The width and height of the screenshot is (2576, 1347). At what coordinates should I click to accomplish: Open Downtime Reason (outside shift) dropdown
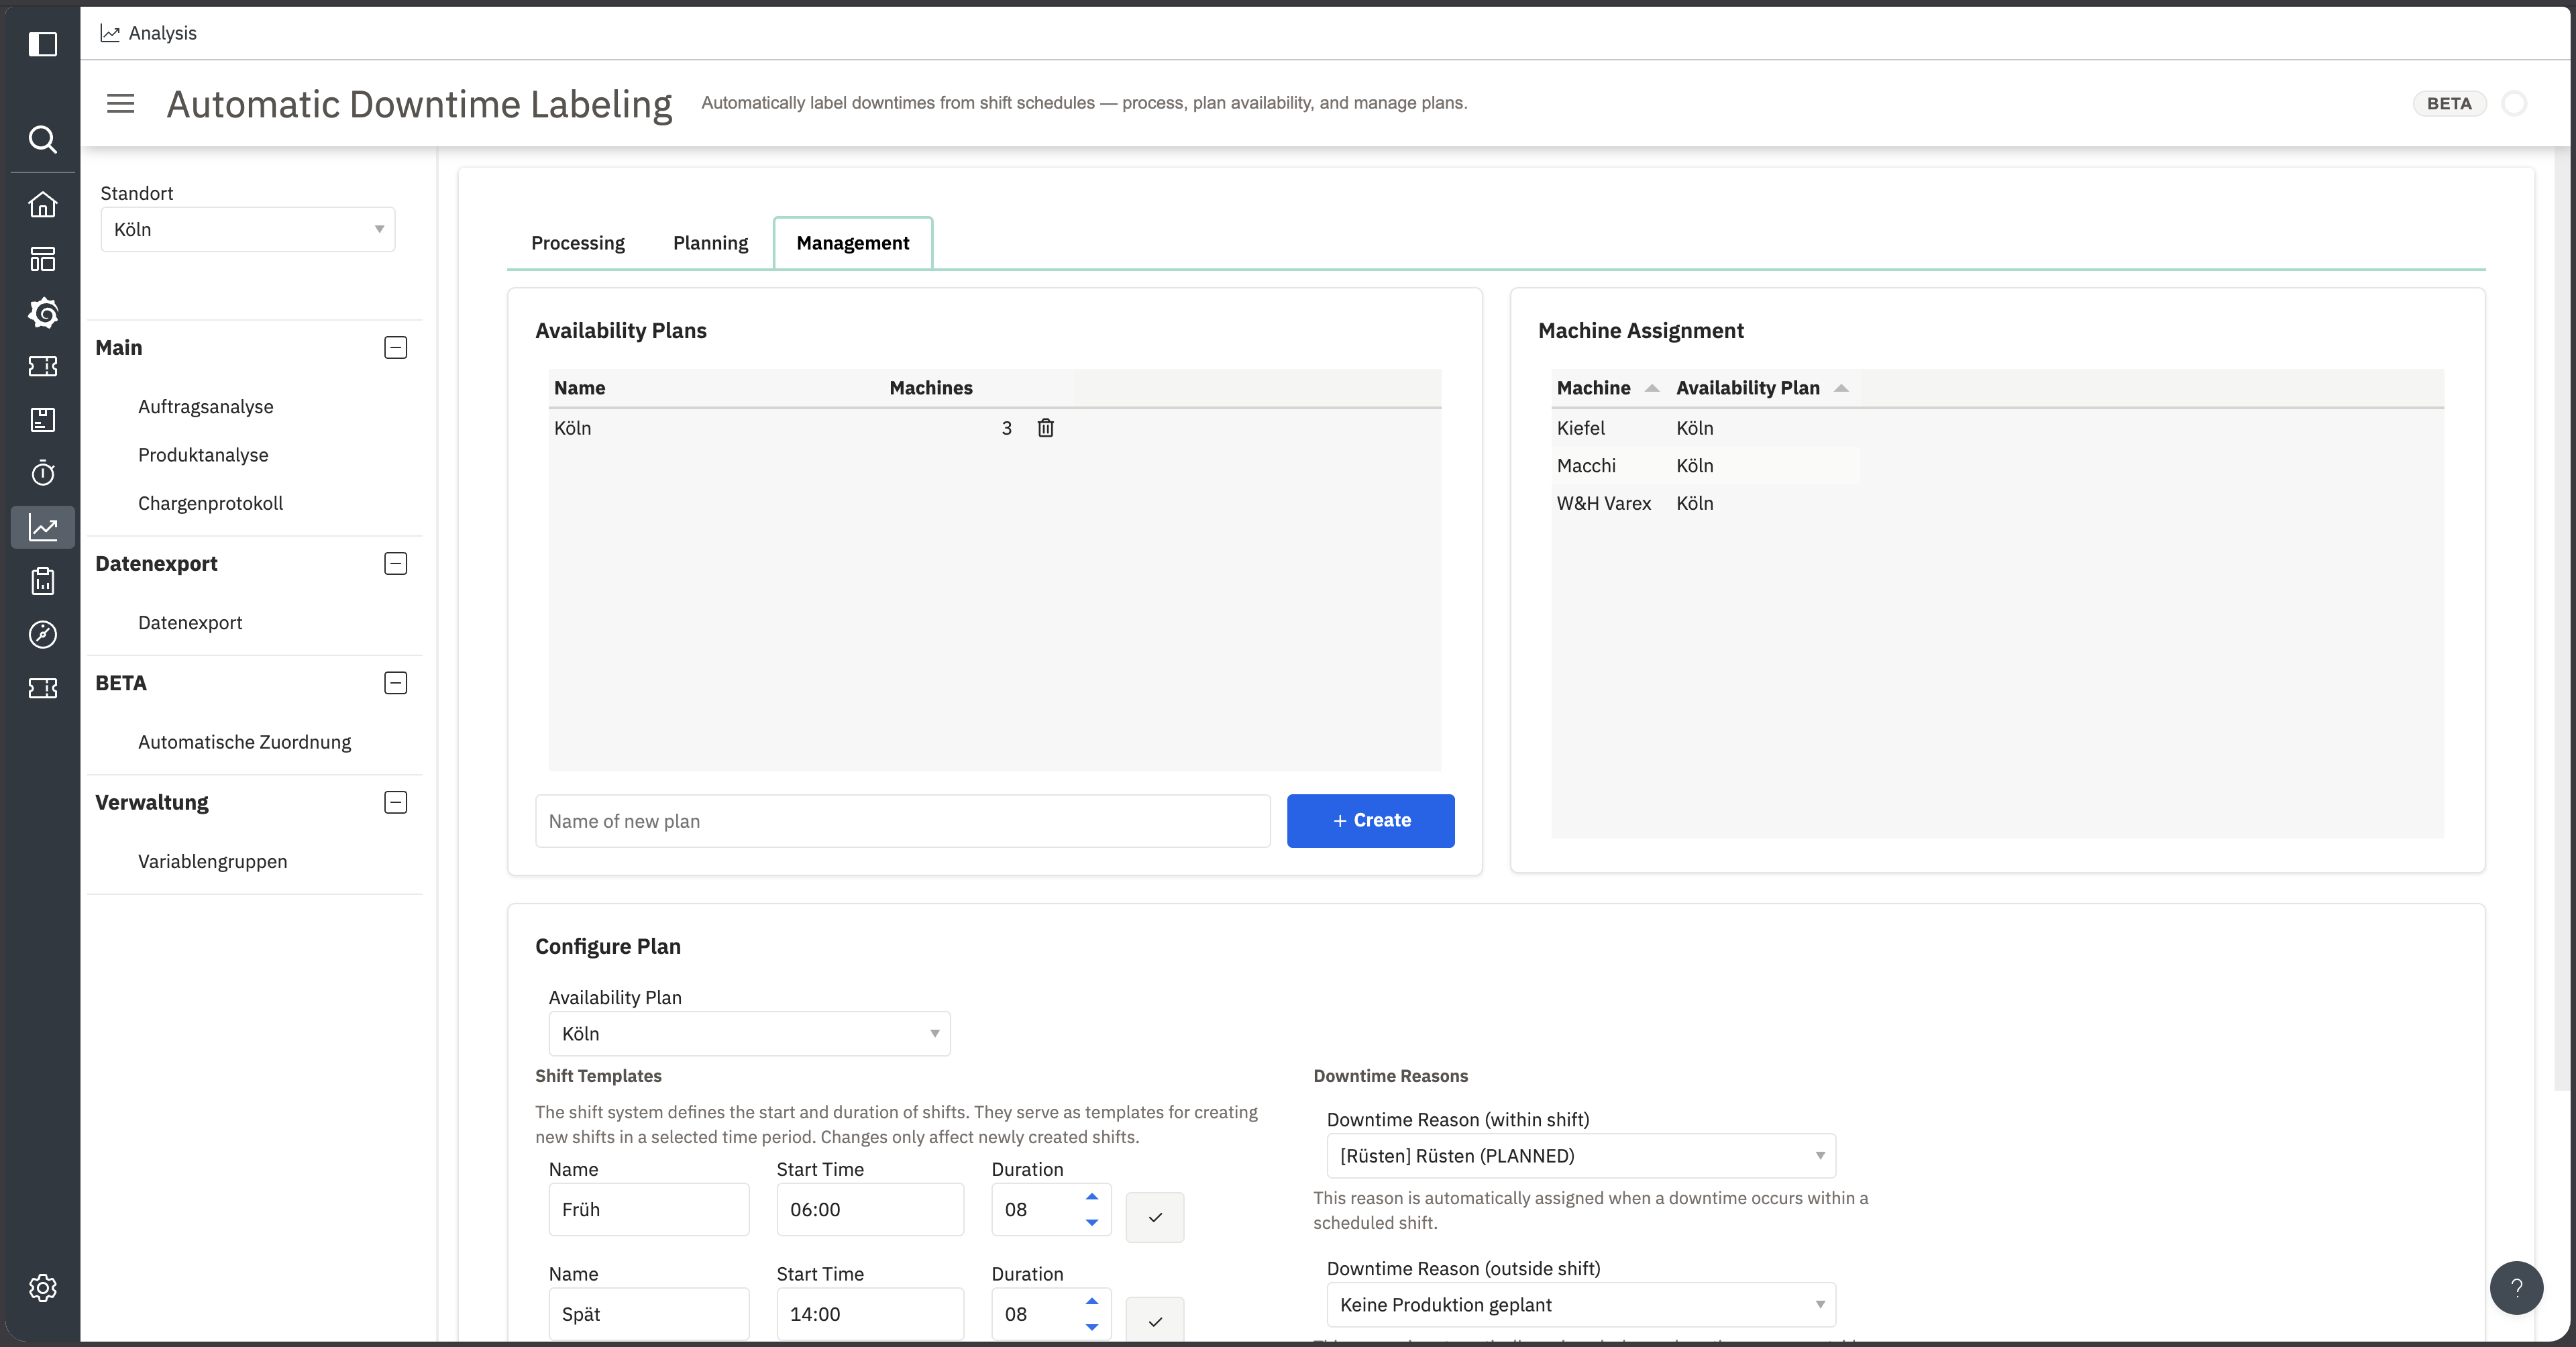1581,1305
